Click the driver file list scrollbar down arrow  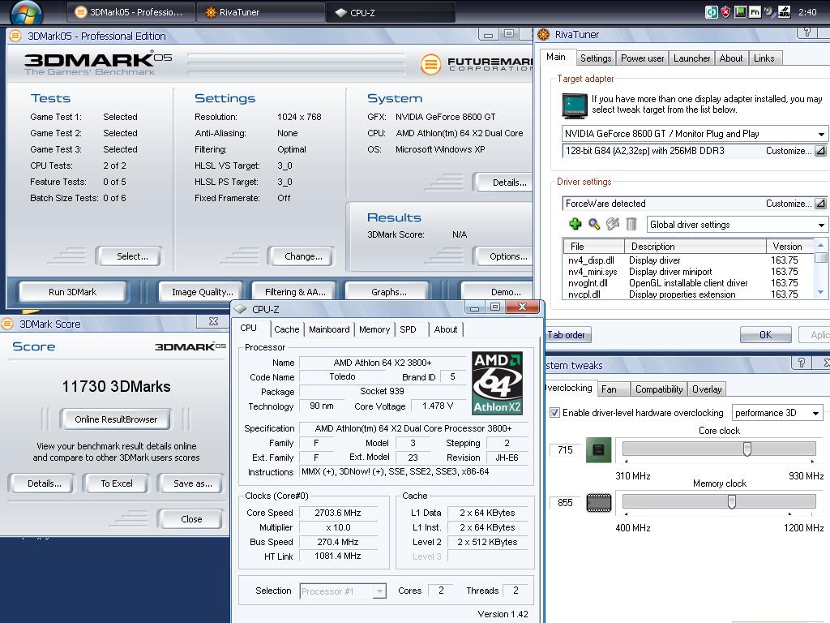coord(820,292)
